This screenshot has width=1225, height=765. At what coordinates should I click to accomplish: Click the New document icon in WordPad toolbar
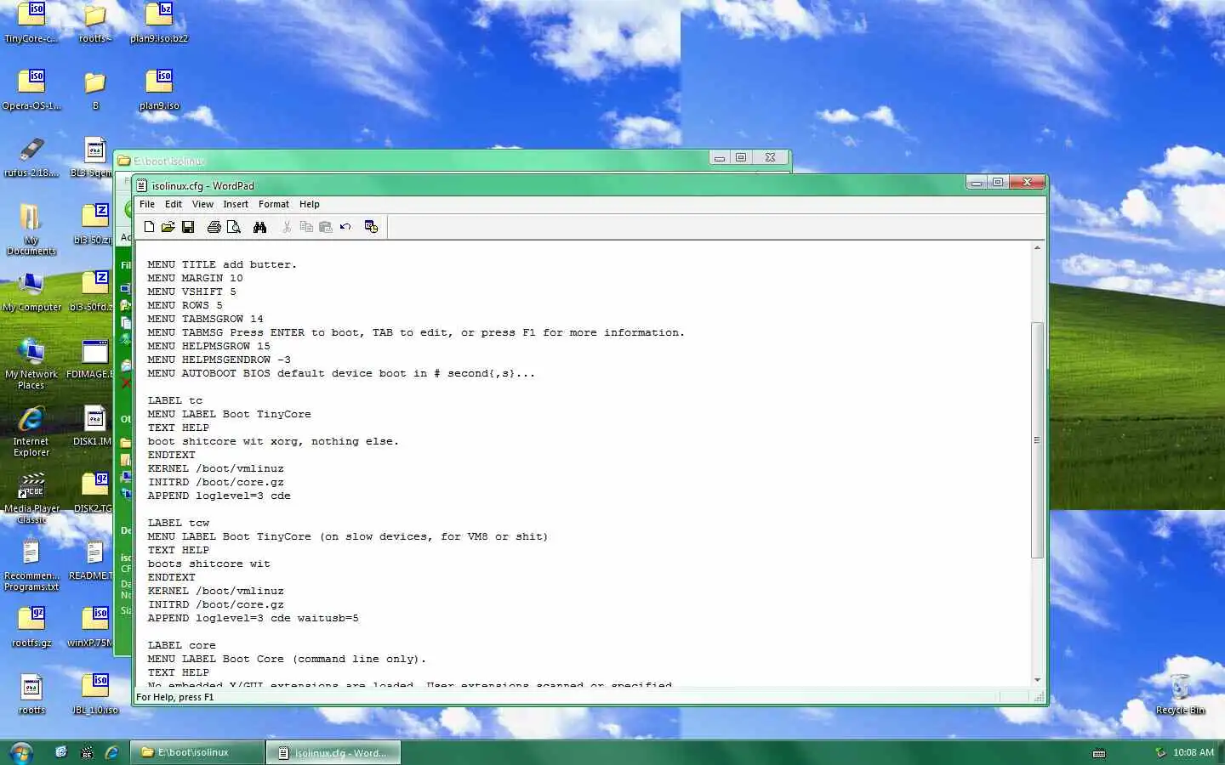pos(149,227)
